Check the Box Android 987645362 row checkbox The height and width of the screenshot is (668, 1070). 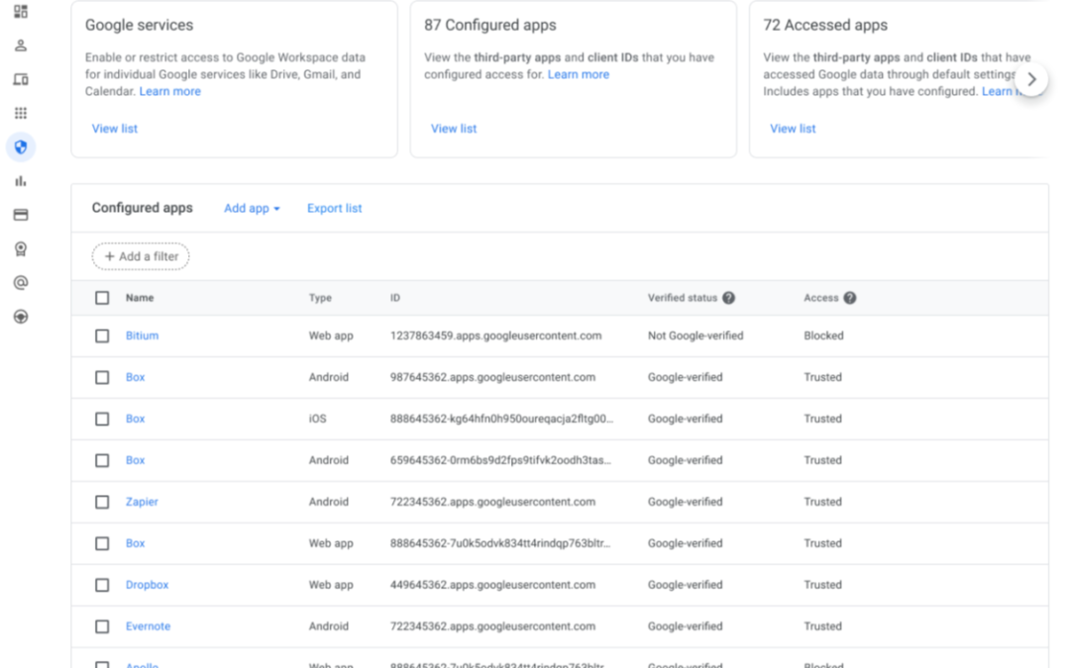pos(102,378)
